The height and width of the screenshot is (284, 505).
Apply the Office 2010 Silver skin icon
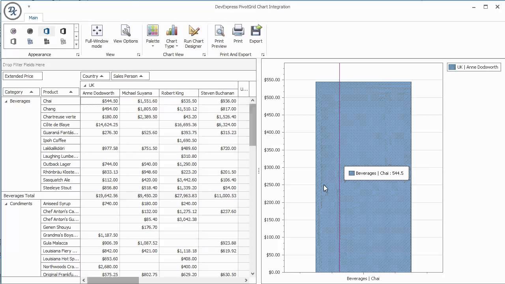click(x=63, y=41)
